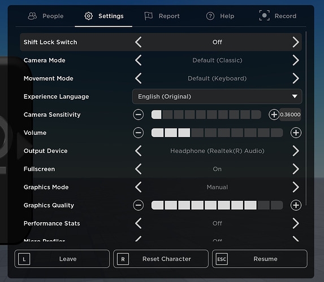Switch Output Device with the left arrow
The width and height of the screenshot is (324, 282).
coord(139,151)
